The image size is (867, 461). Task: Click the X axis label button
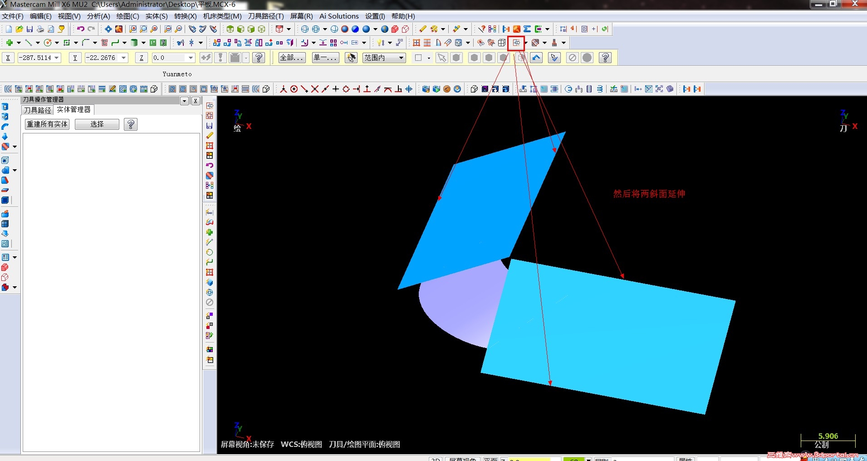8,58
